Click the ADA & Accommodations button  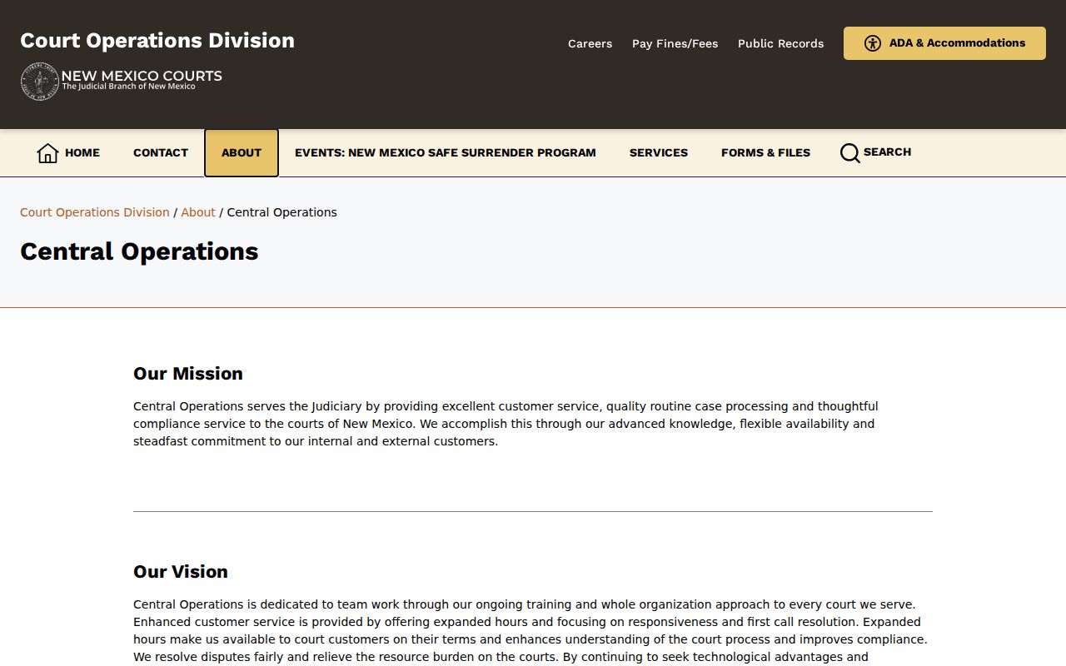[944, 43]
